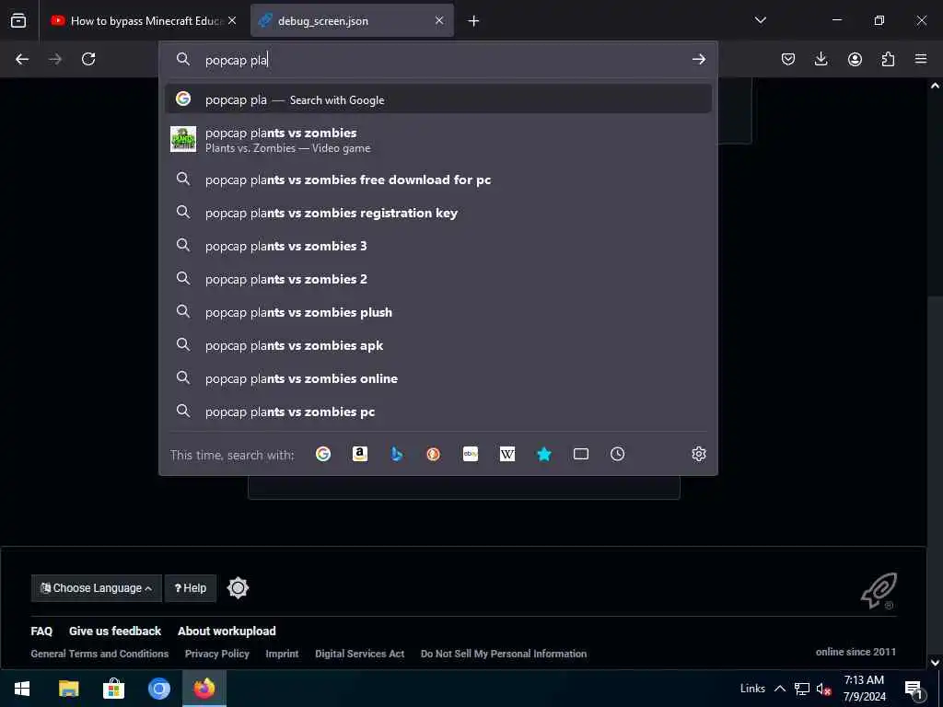Show hidden system tray icons
Image resolution: width=943 pixels, height=707 pixels.
click(x=779, y=689)
